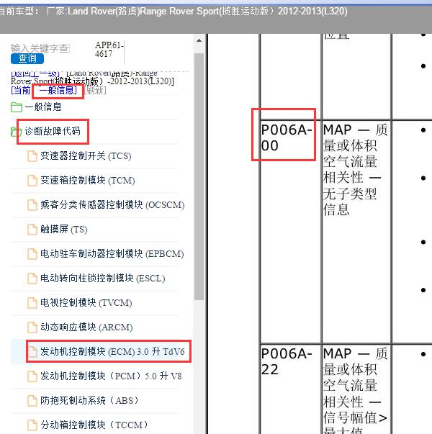The height and width of the screenshot is (434, 432).
Task: Open 发动机控制模块 (ECM) 3.0 升 TdV6 entry
Action: click(112, 351)
